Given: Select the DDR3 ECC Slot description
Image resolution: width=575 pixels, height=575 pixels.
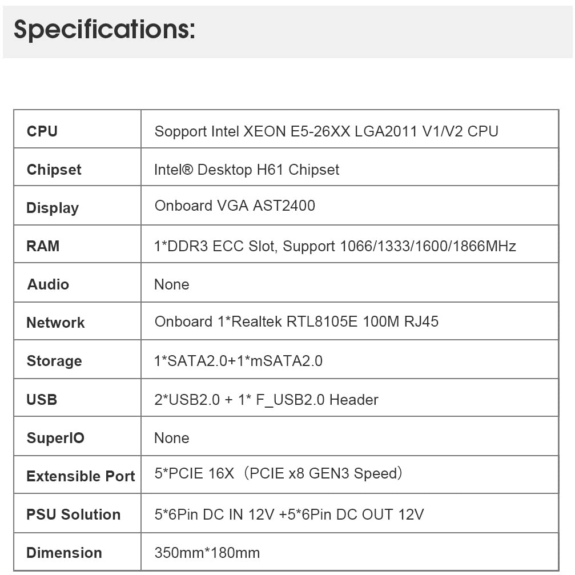Looking at the screenshot, I should click(x=335, y=246).
